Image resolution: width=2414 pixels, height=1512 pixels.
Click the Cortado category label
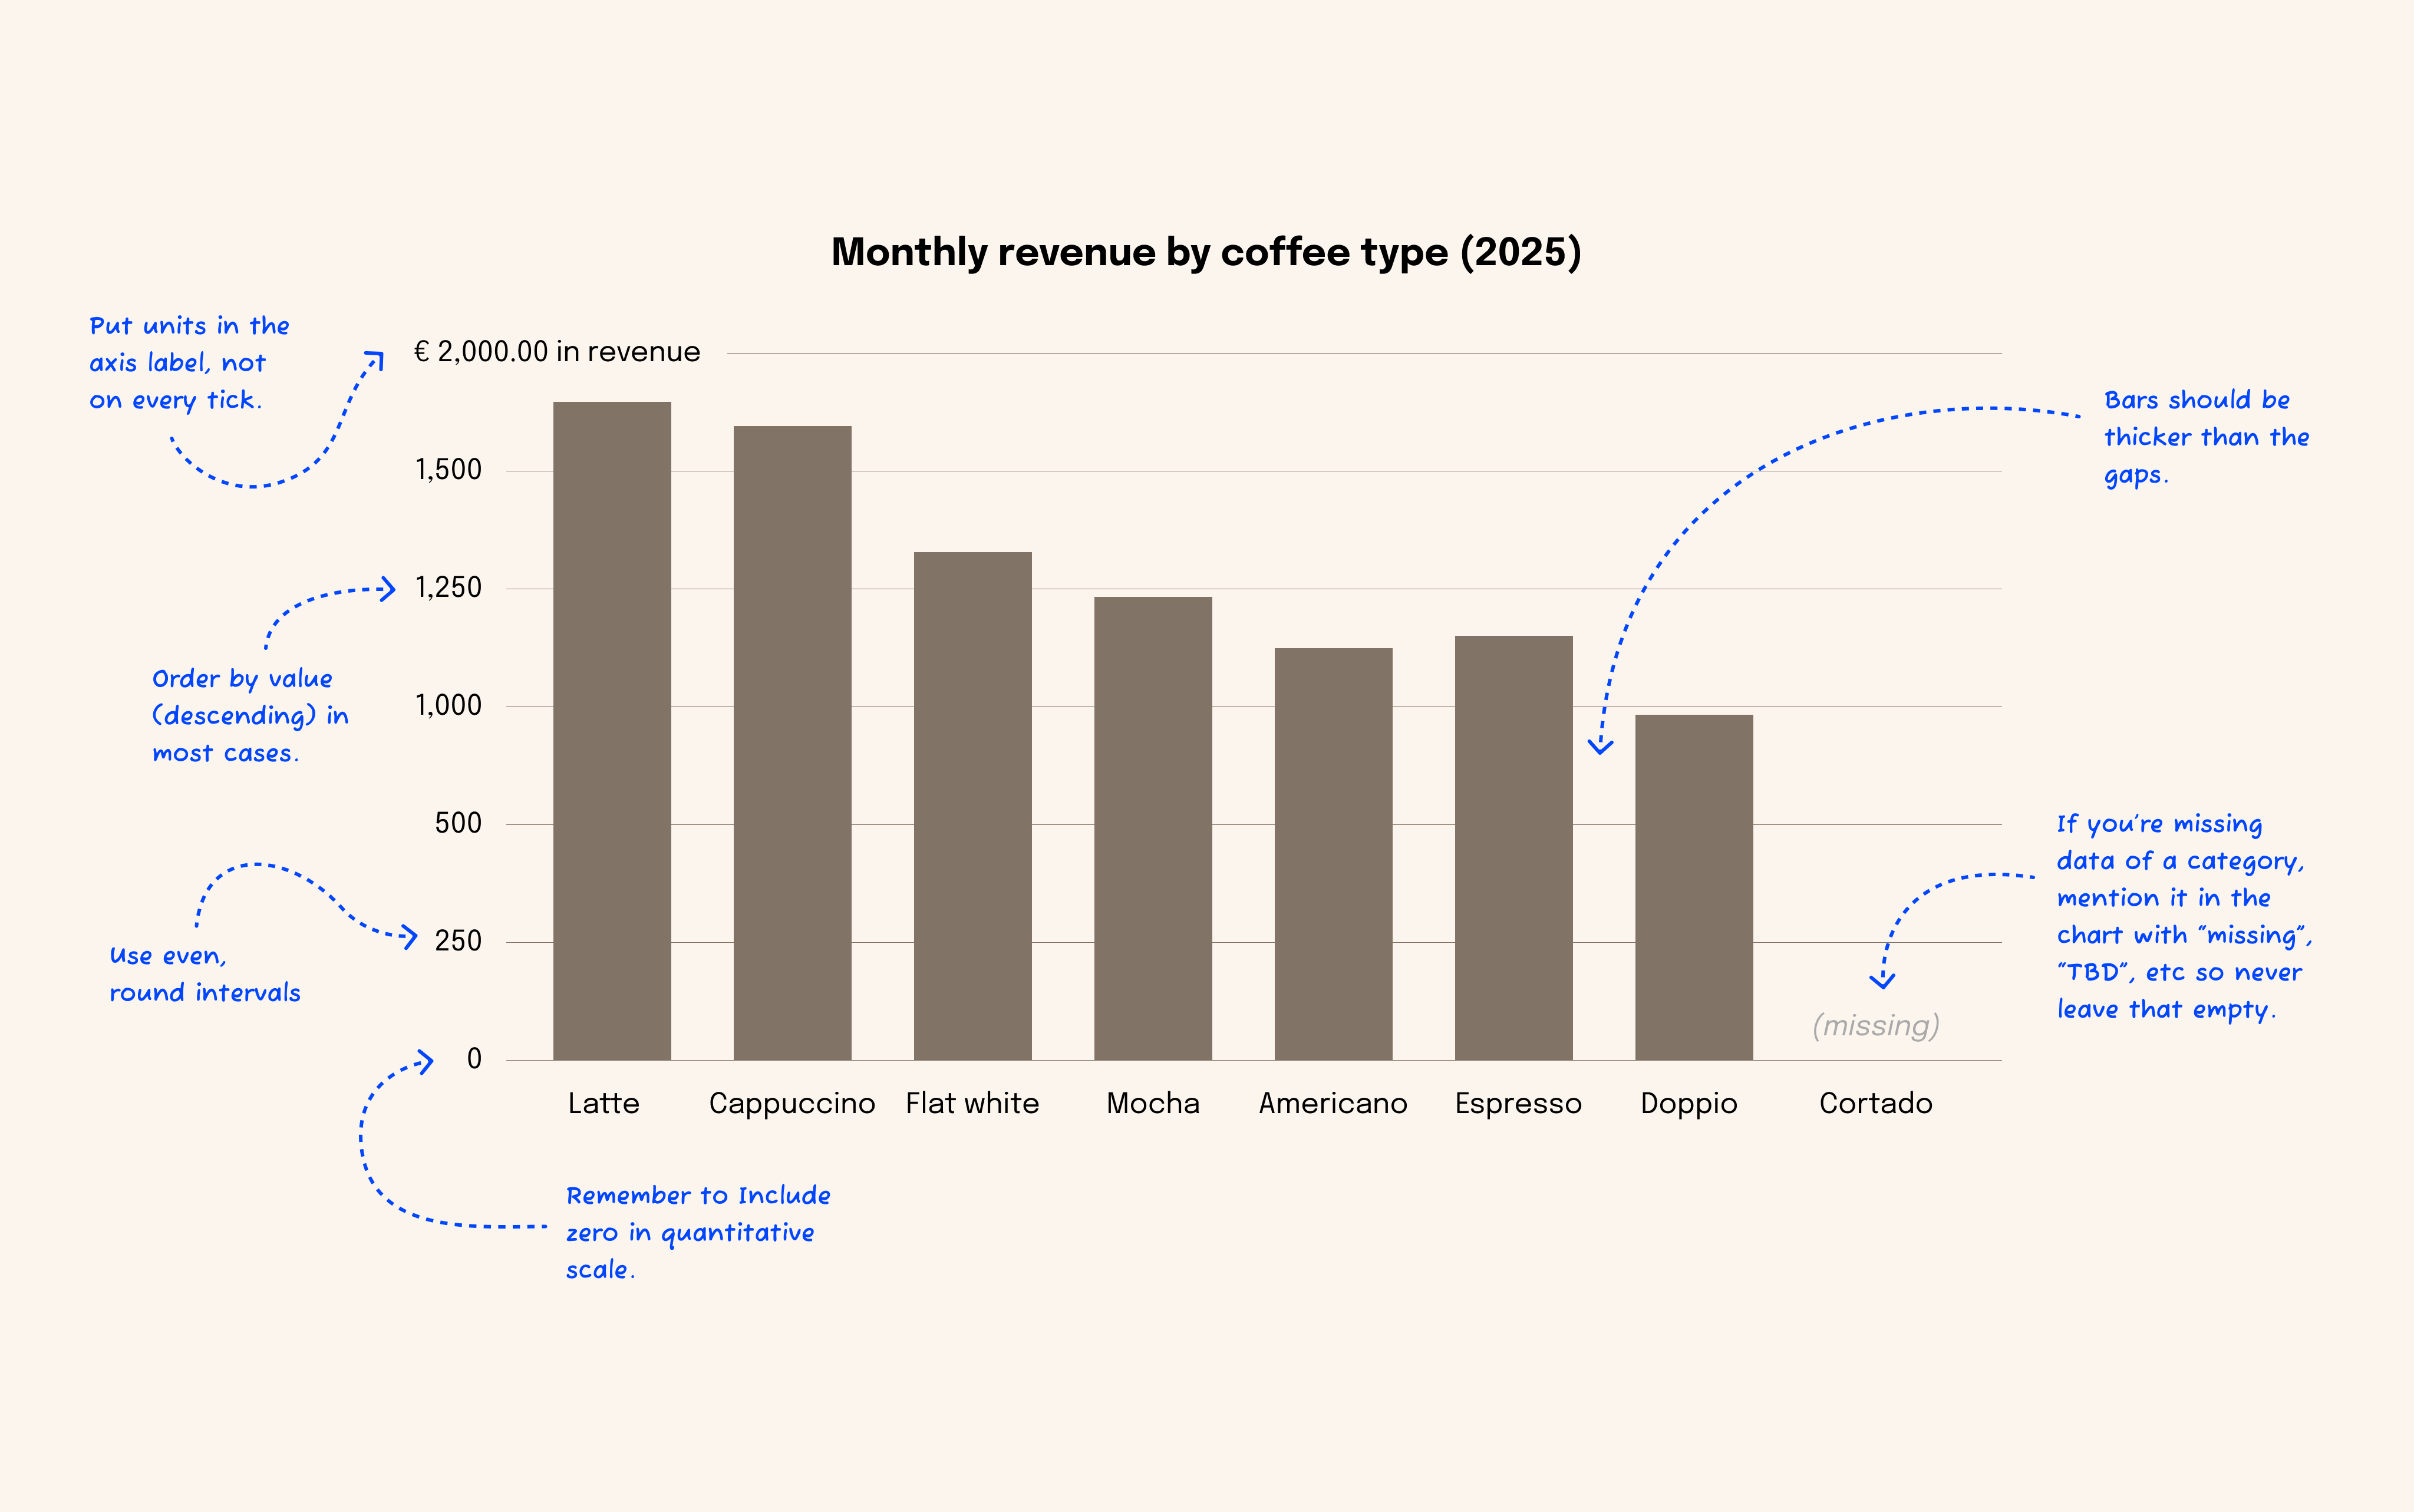1875,1103
